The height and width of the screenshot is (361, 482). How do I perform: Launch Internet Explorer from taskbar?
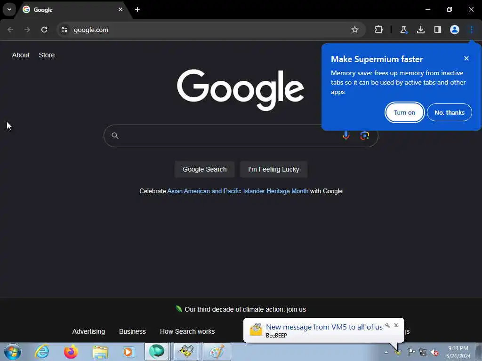pos(42,352)
